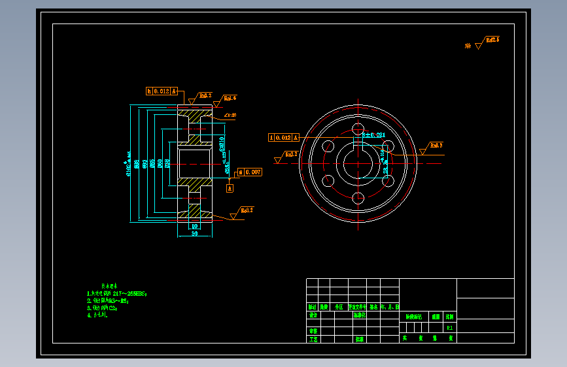Viewport: 567px width, 367px height.
Task: Select the width dimension 30 below section view
Action: [194, 234]
